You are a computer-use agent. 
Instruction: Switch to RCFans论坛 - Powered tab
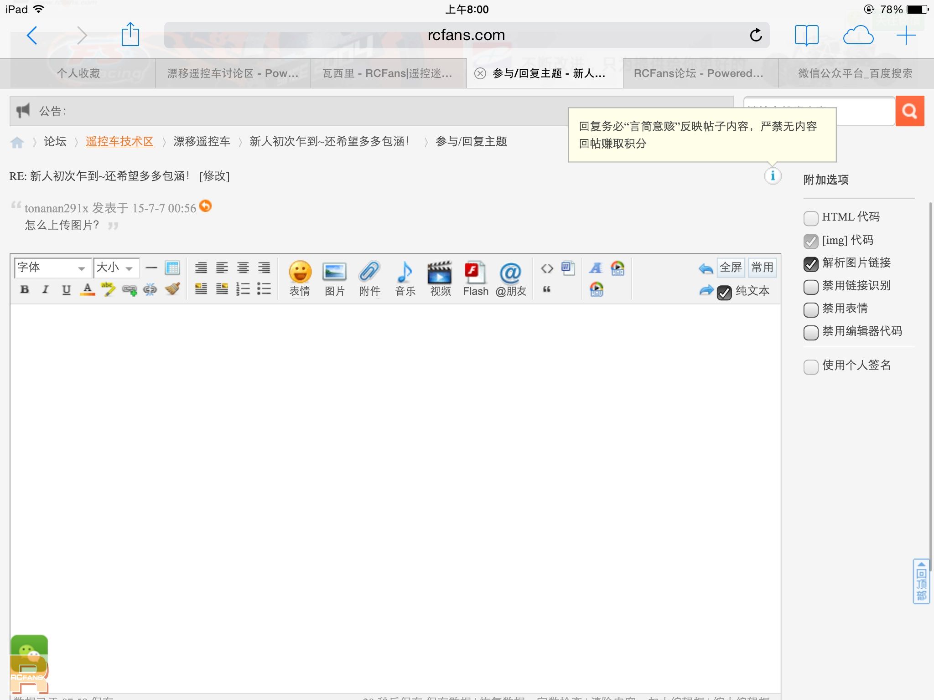[x=700, y=73]
